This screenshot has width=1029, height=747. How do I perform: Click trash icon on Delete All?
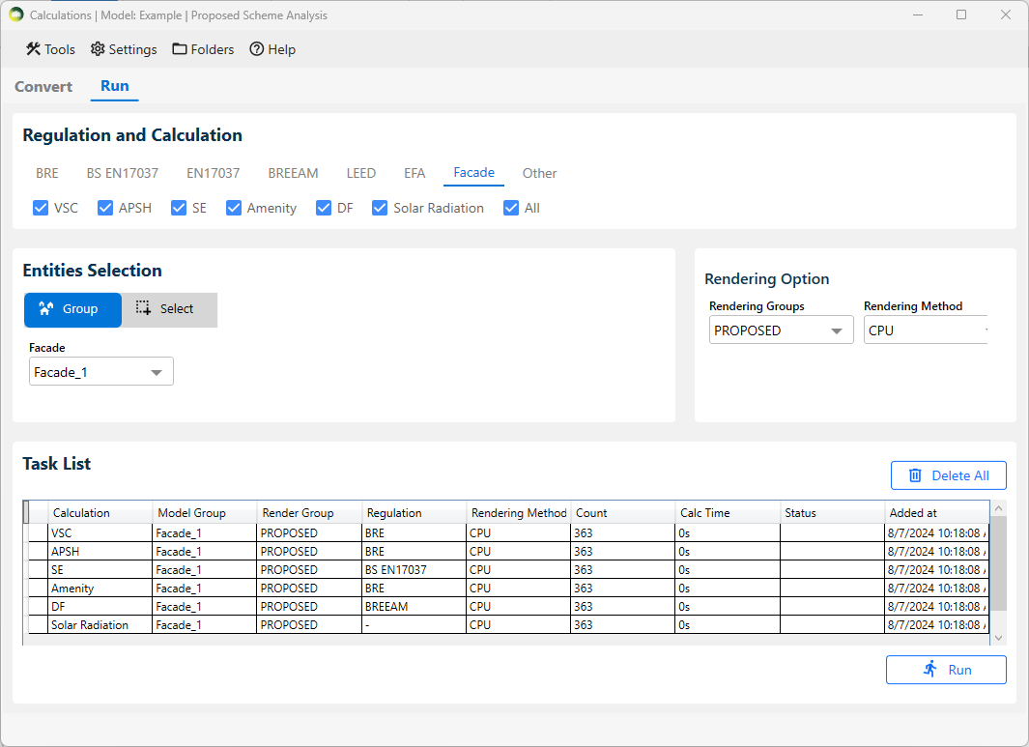pos(915,475)
